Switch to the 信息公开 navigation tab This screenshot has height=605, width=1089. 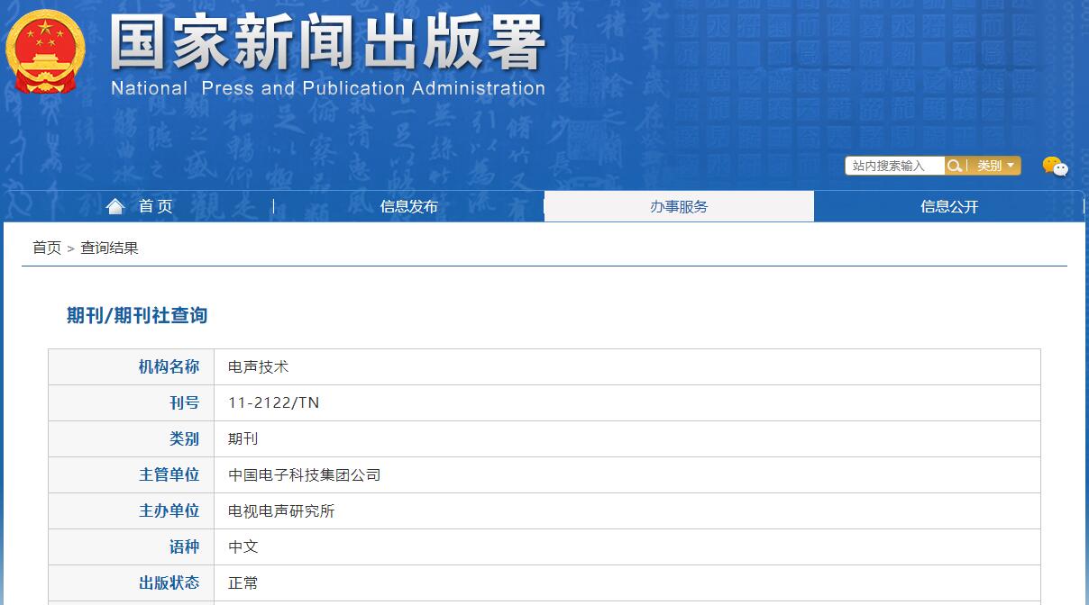pos(948,206)
